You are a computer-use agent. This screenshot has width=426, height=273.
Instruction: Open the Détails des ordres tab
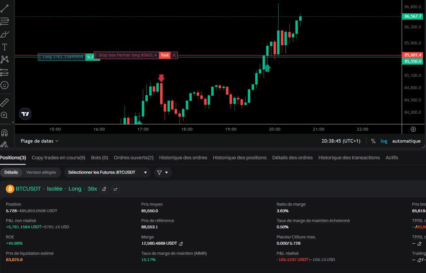tap(293, 157)
